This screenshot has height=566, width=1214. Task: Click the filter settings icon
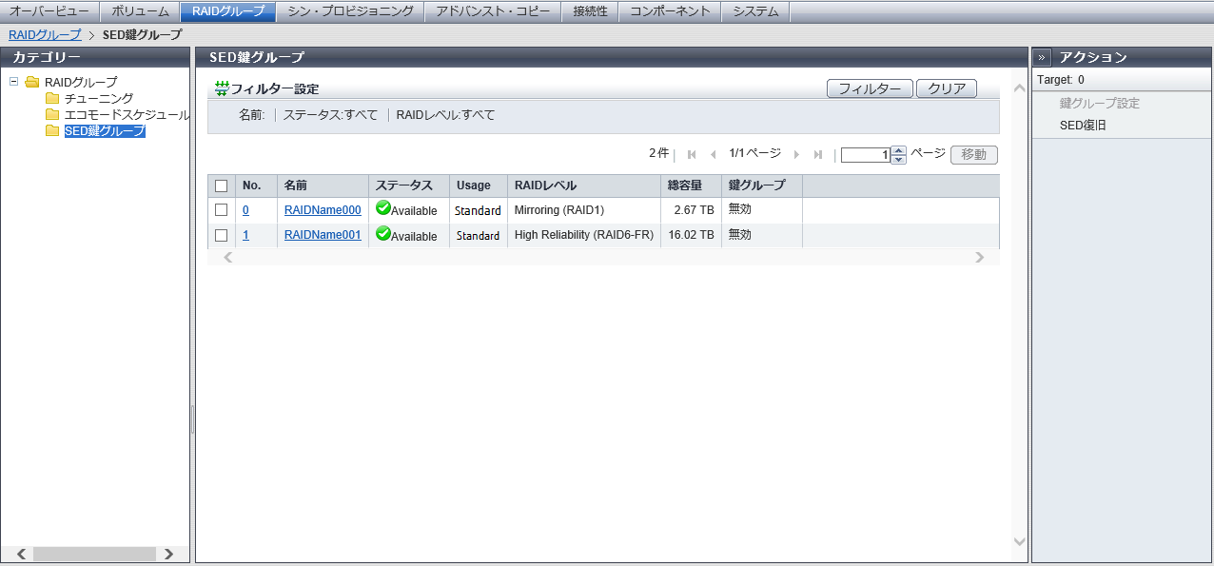[222, 88]
